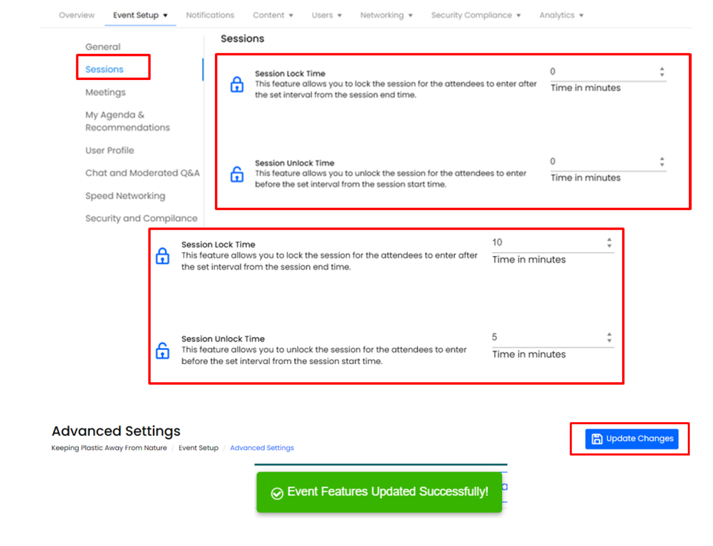The height and width of the screenshot is (546, 713).
Task: Click the Update Changes button
Action: (631, 439)
